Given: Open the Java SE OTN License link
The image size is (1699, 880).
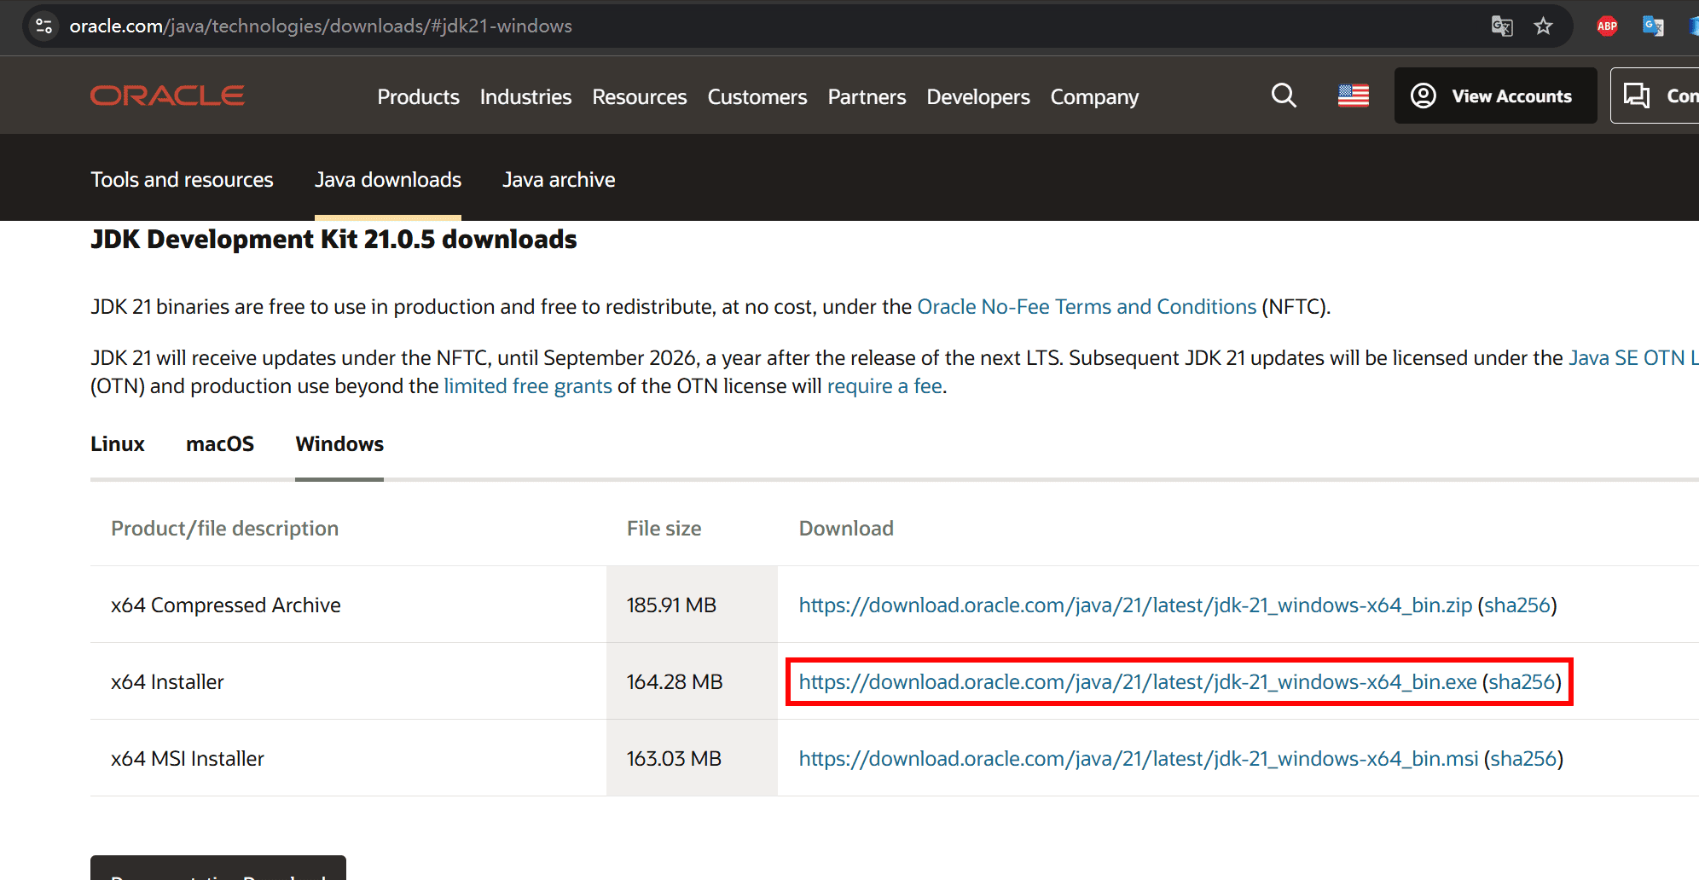Looking at the screenshot, I should [x=1633, y=358].
